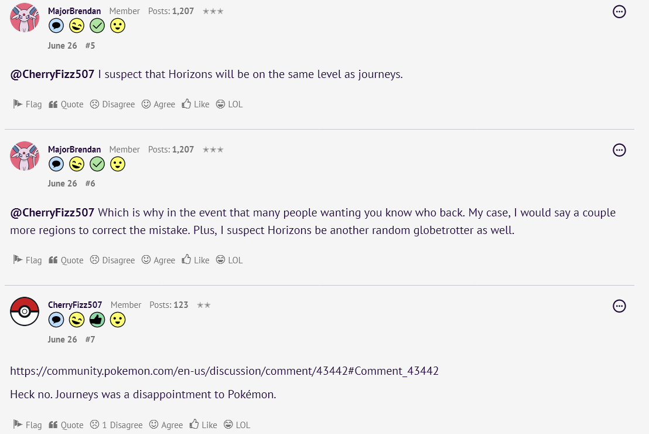Open options menu for post #6
649x434 pixels.
619,150
